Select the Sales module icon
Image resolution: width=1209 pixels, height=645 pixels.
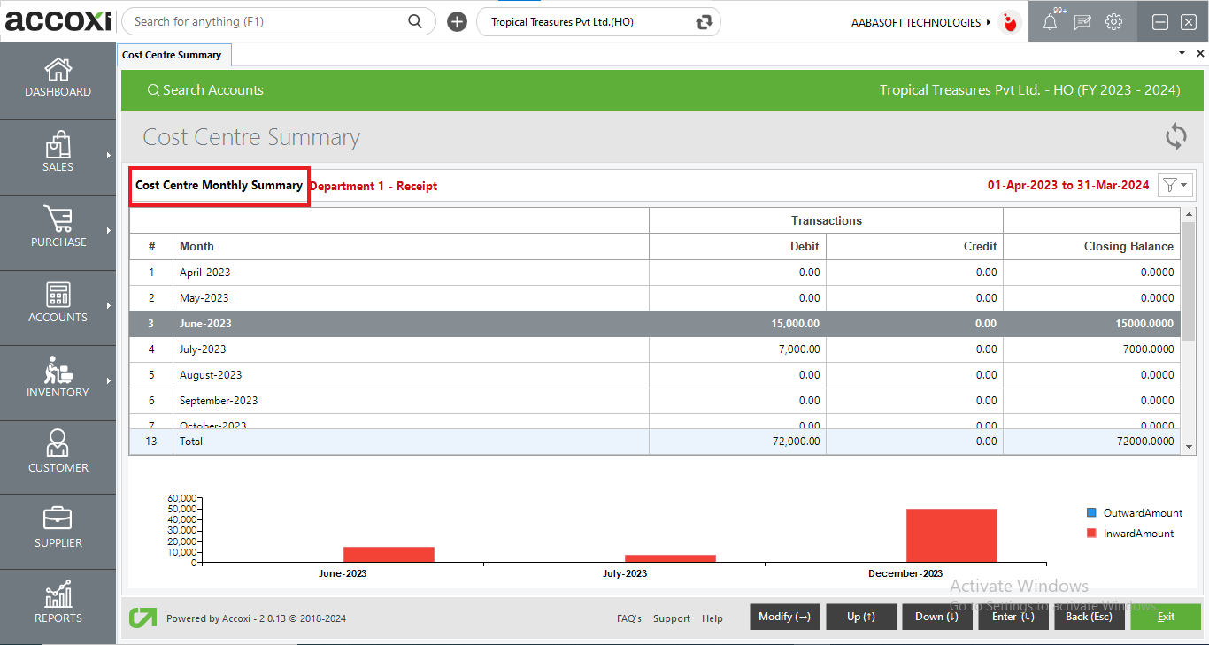click(x=58, y=152)
